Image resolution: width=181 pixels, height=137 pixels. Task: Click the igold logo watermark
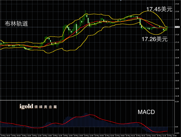26,107
